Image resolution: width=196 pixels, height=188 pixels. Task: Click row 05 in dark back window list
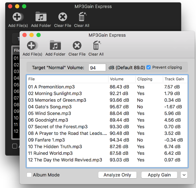coord(16,85)
